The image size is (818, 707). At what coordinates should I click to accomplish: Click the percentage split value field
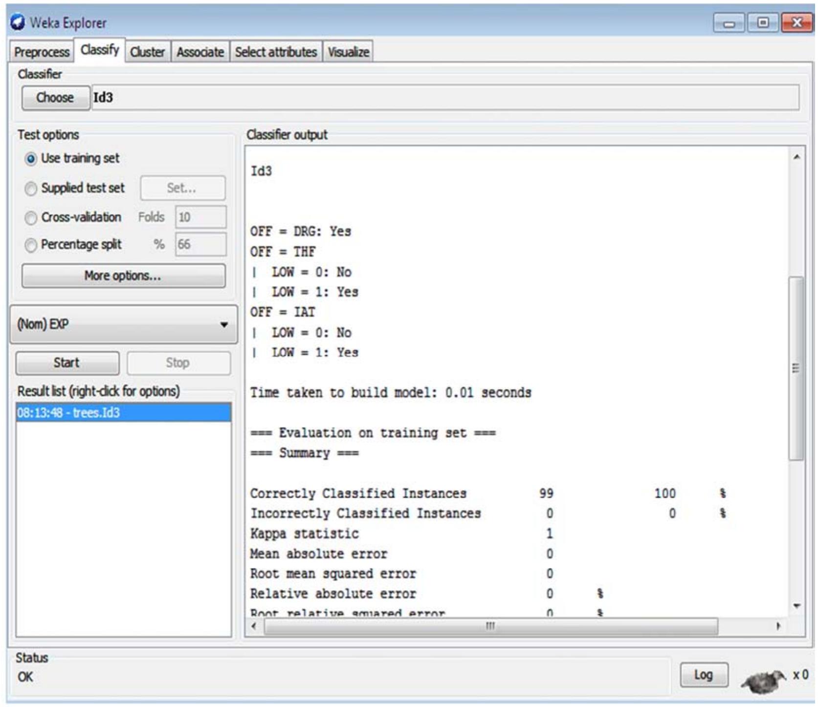coord(201,244)
